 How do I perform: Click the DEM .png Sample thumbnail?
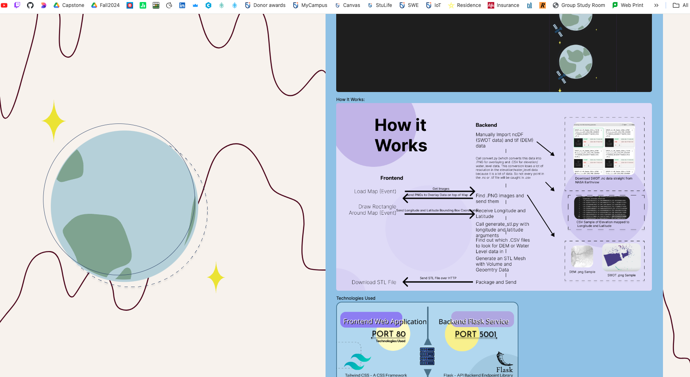click(x=582, y=256)
